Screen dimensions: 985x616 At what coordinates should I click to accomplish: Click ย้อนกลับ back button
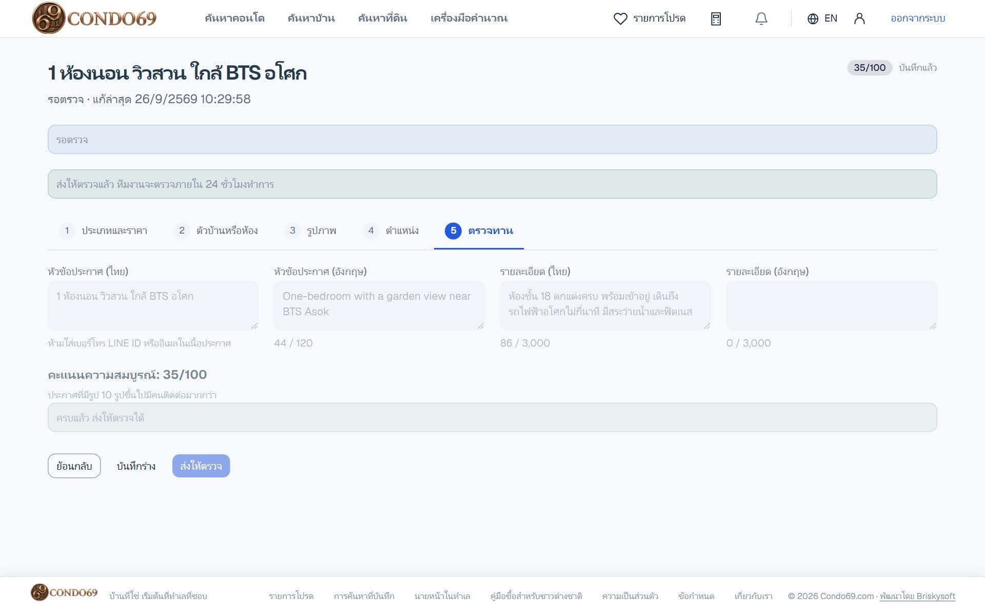tap(74, 466)
